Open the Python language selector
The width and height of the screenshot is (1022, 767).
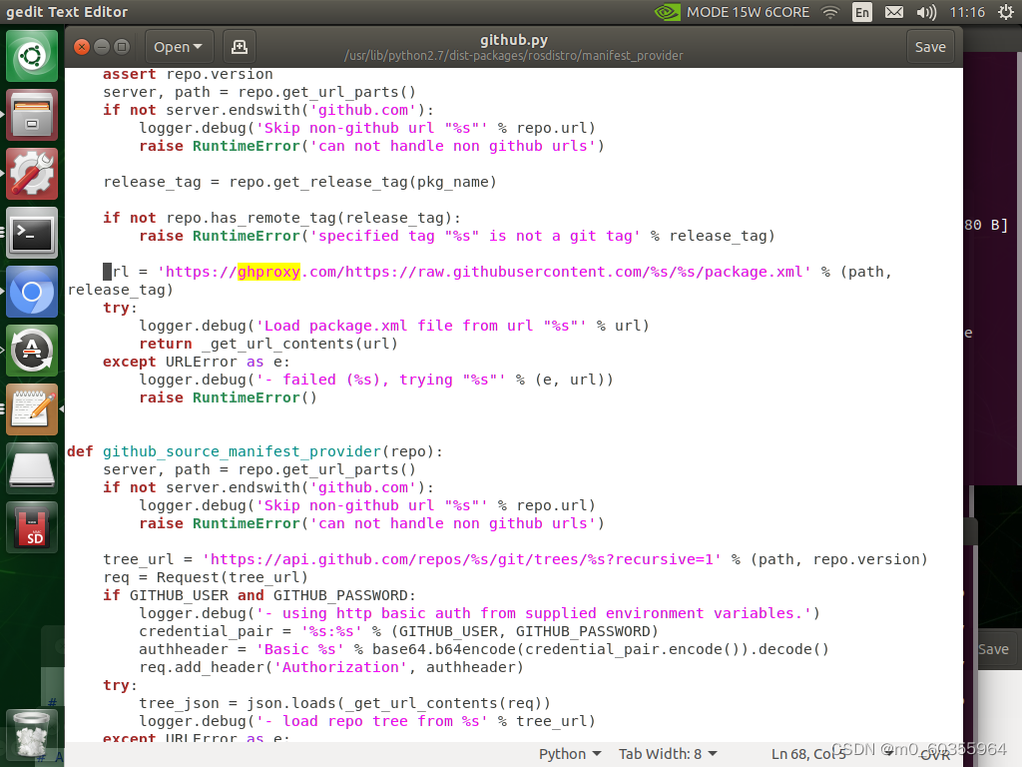coord(570,754)
